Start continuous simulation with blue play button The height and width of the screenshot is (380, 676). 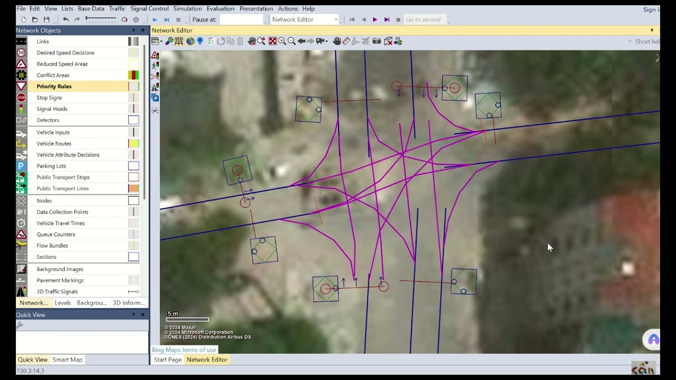coord(155,20)
